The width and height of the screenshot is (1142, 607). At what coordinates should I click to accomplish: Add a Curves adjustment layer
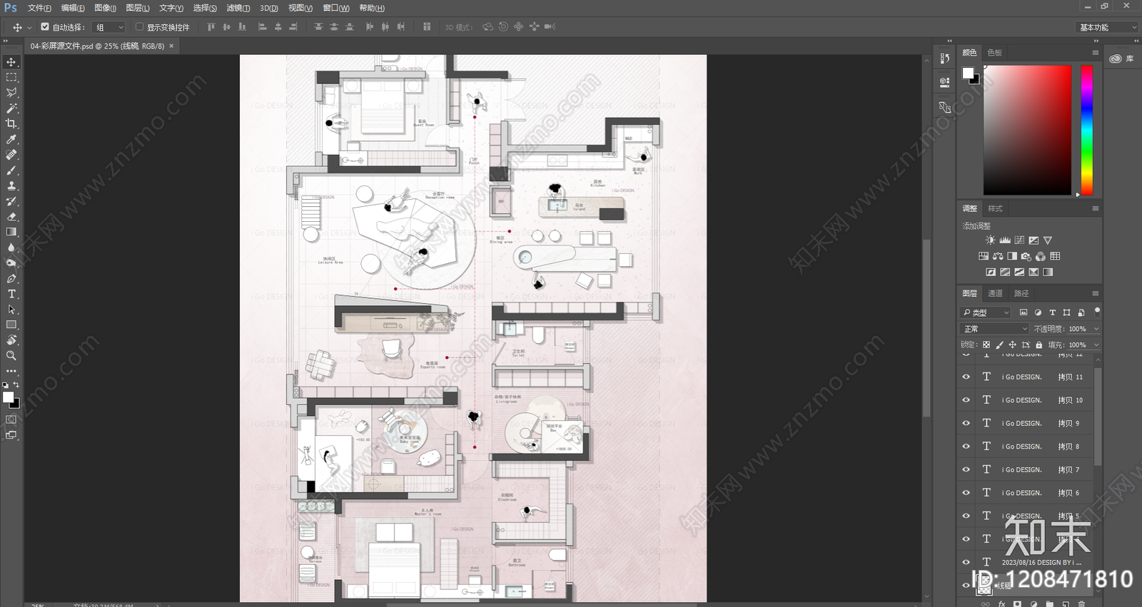point(1019,240)
